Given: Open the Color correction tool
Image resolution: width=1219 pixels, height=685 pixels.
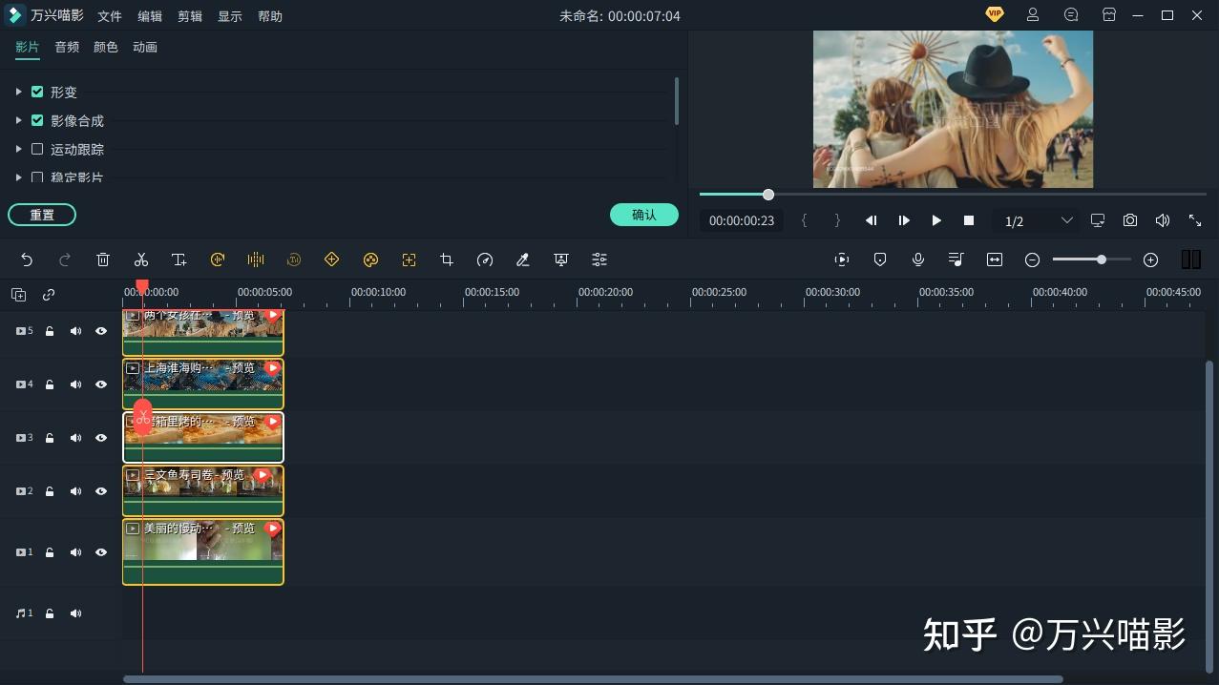Looking at the screenshot, I should tap(370, 259).
